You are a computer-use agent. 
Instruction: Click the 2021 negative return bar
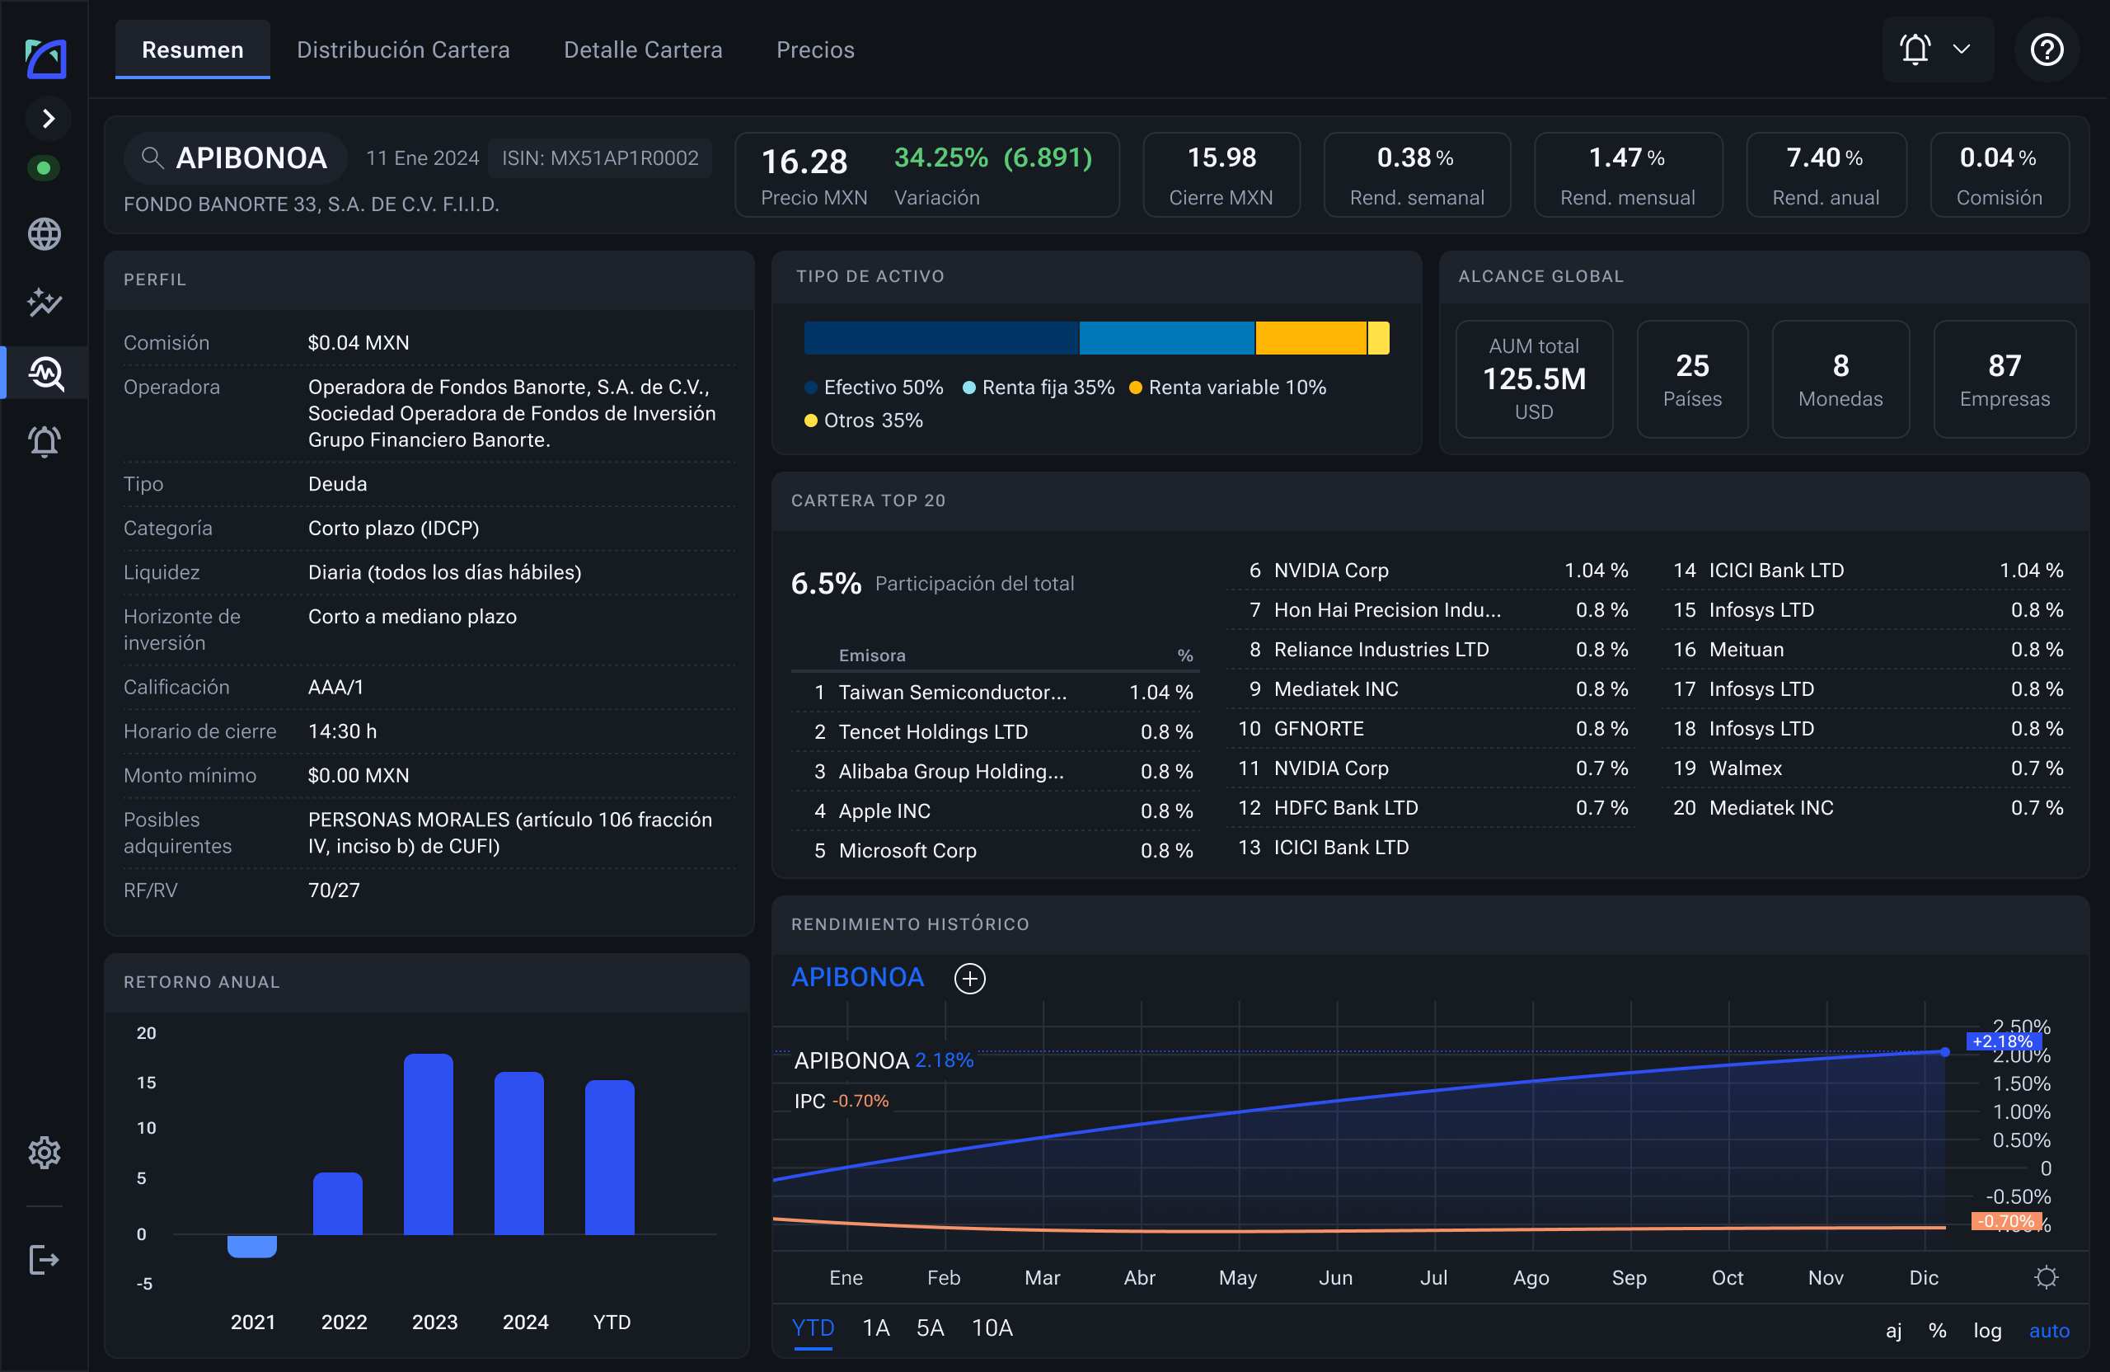click(x=251, y=1246)
